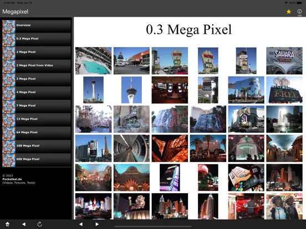Tap the Megapixel app title

tap(15, 12)
